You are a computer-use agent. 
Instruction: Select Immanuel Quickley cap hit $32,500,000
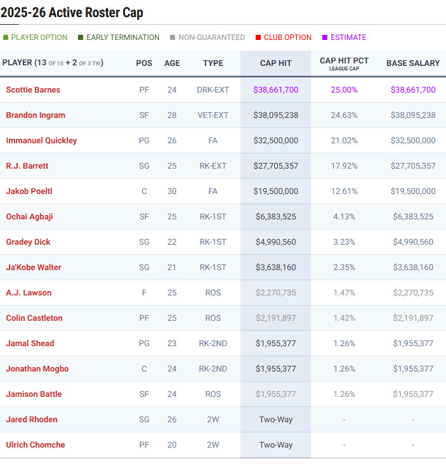coord(275,141)
